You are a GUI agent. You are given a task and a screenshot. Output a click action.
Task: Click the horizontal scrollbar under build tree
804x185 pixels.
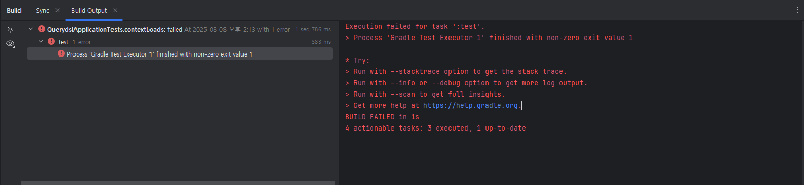[x=178, y=182]
